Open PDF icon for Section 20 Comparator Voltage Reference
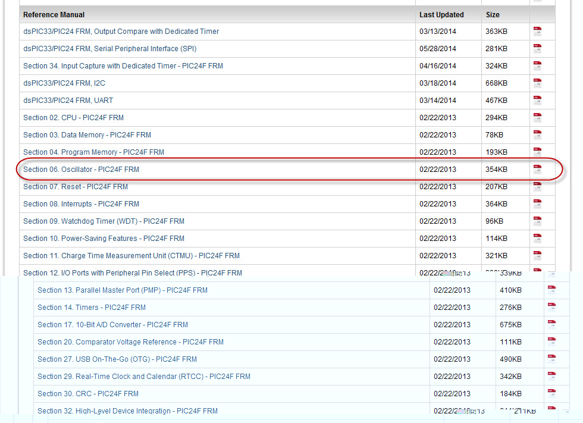The width and height of the screenshot is (583, 423). [x=551, y=342]
